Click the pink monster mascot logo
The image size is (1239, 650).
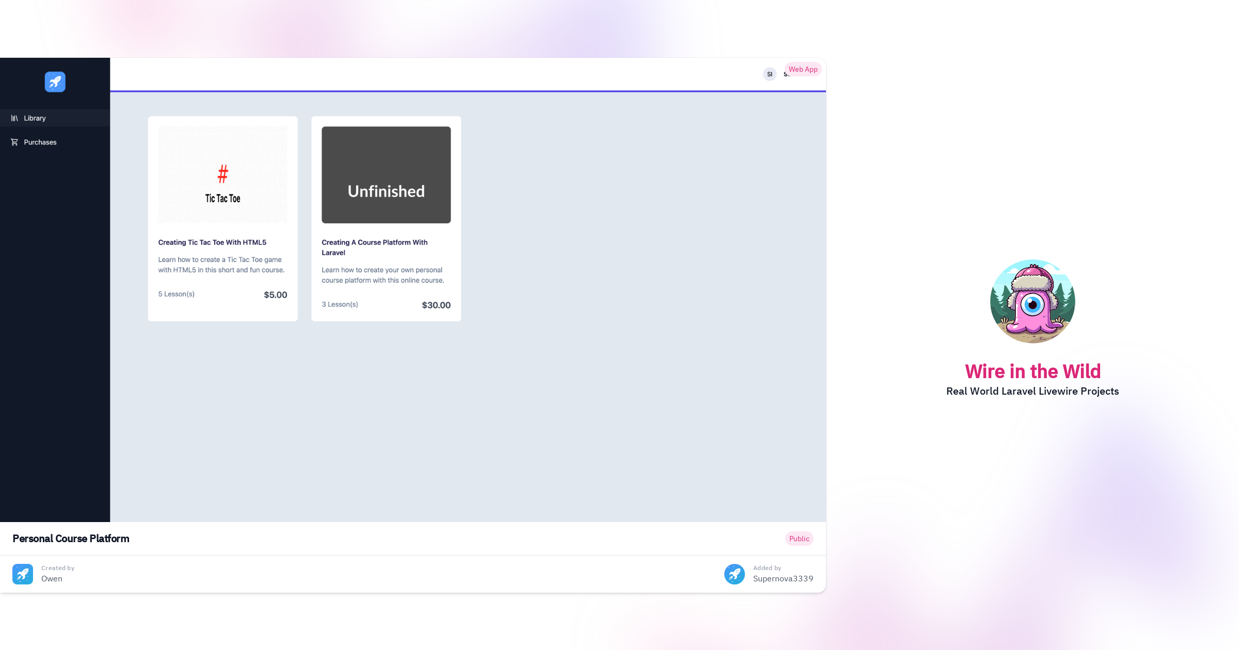point(1032,301)
